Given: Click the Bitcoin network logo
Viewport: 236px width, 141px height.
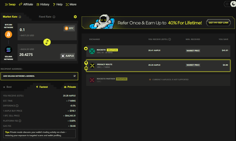Looking at the screenshot, I should coord(8,34).
